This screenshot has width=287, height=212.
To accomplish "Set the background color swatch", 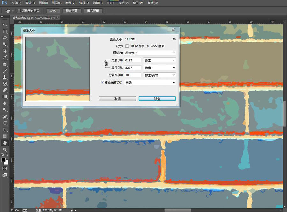I will (6, 162).
